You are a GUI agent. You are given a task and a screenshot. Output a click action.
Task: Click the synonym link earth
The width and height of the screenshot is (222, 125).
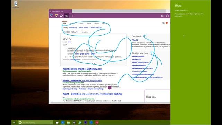pyautogui.click(x=77, y=54)
